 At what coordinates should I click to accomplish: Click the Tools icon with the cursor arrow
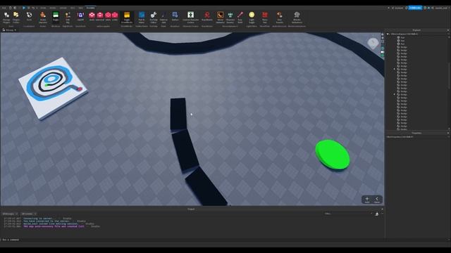(x=29, y=17)
